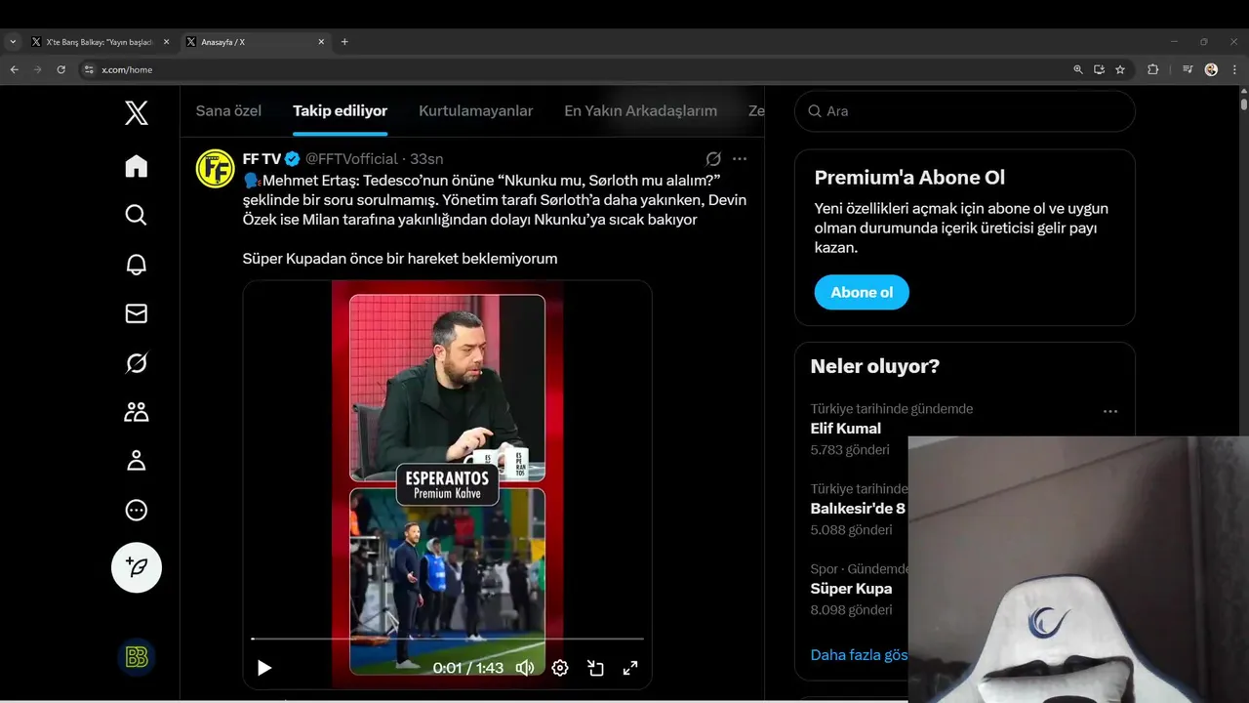1249x703 pixels.
Task: Select Takip ediliyor tab
Action: pyautogui.click(x=341, y=110)
